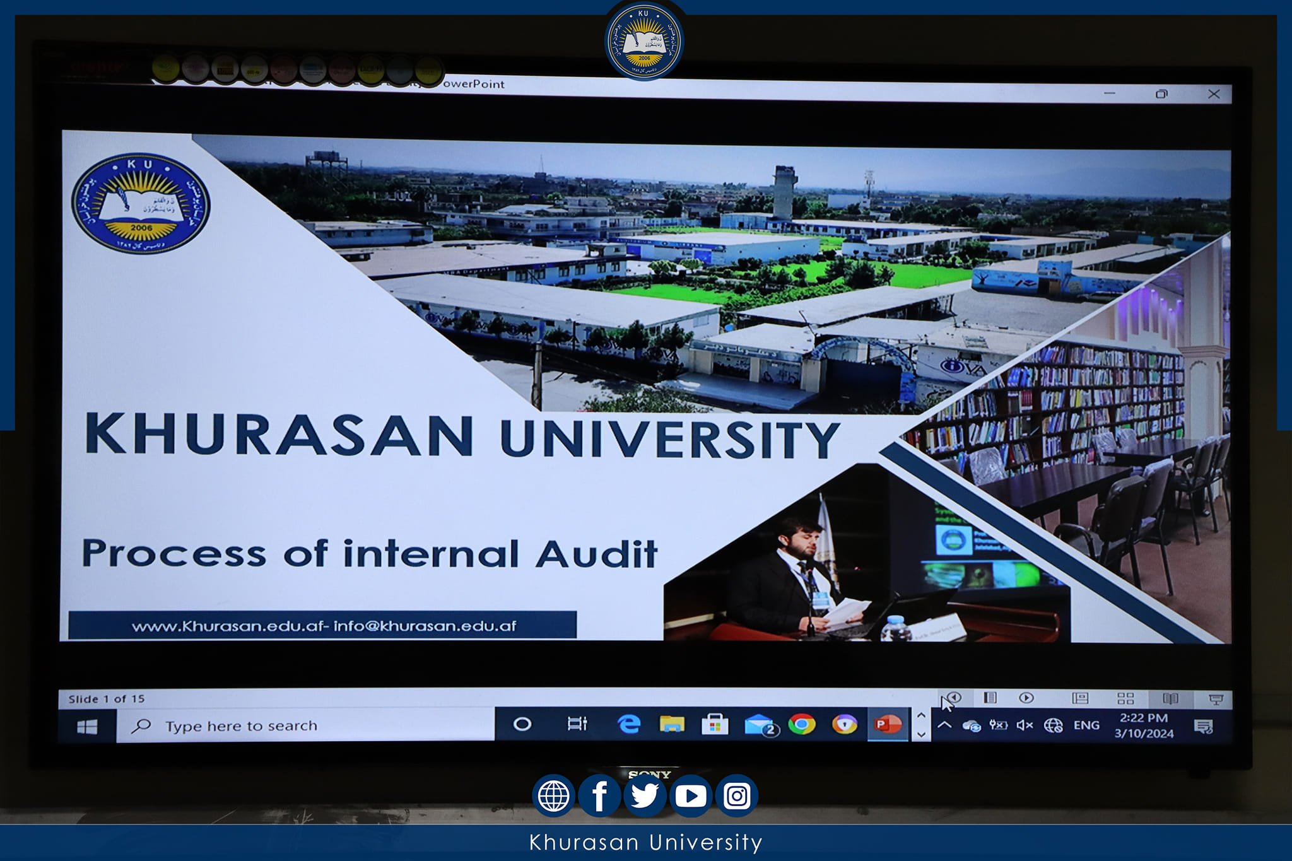This screenshot has height=861, width=1292.
Task: Unmute via the volume tray icon
Action: click(1025, 725)
